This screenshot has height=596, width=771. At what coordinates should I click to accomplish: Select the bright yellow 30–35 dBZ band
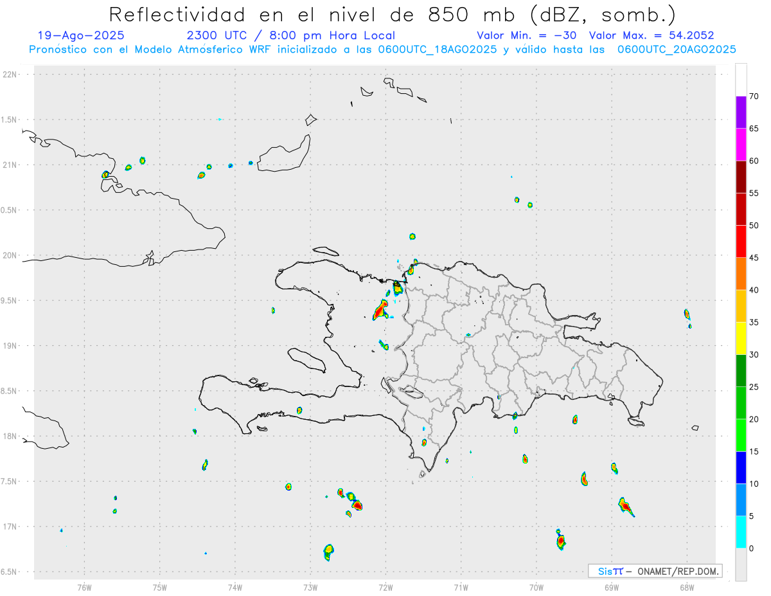click(x=741, y=338)
